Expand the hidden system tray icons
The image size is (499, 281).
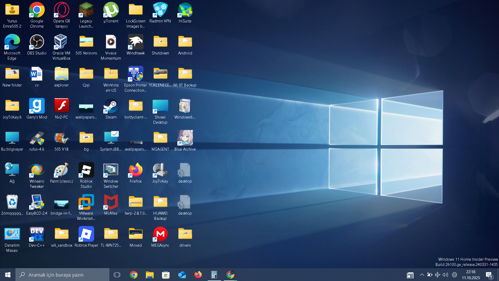pyautogui.click(x=422, y=275)
